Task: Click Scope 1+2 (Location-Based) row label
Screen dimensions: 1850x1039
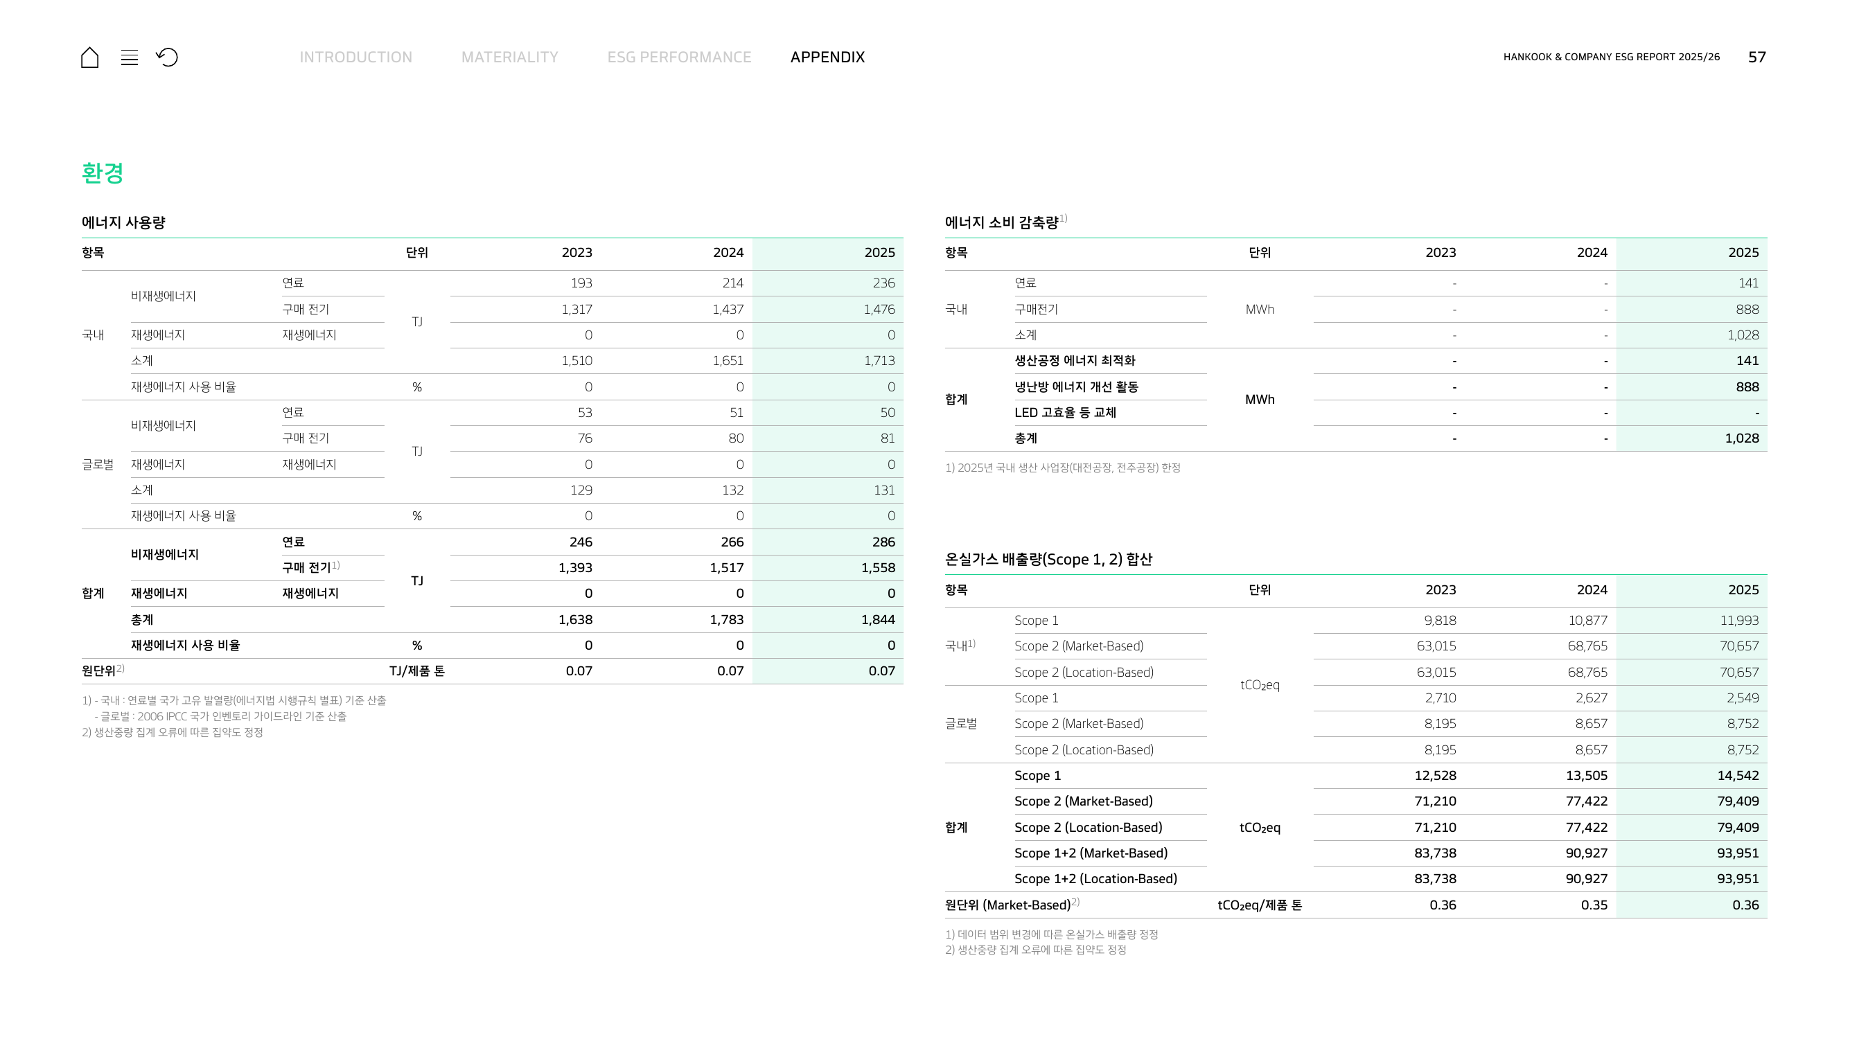Action: [x=1095, y=878]
